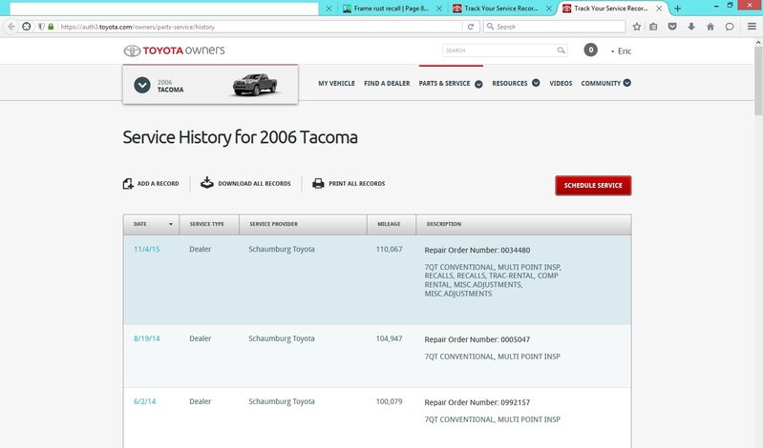Viewport: 763px width, 448px height.
Task: Click Print All Records text link
Action: [x=357, y=184]
